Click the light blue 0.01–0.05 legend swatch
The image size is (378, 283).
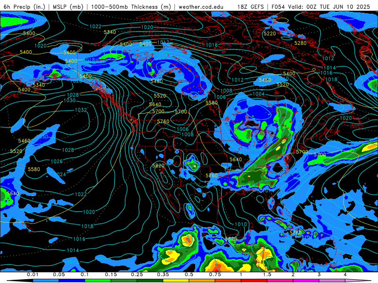coord(46,281)
